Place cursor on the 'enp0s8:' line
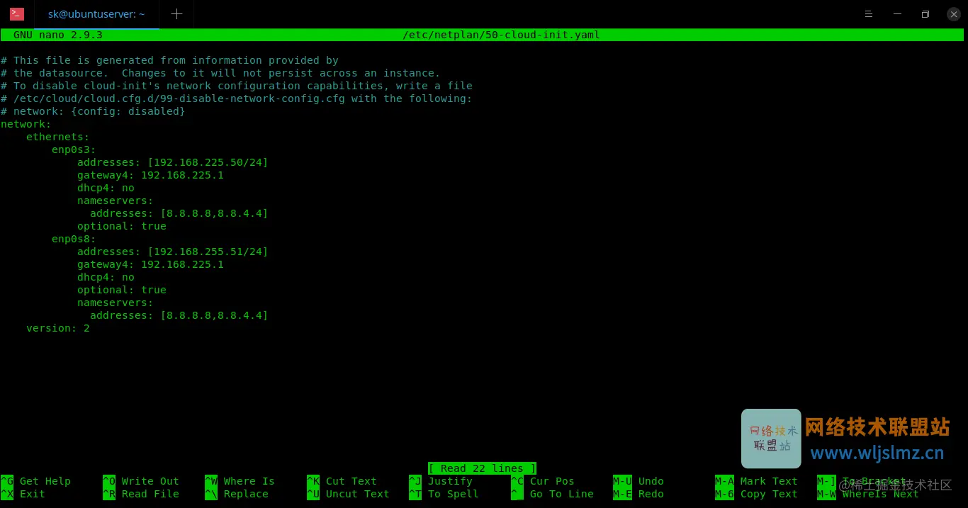 click(74, 239)
